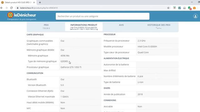Click the 'CONNEXIONS' heading

coord(110,100)
